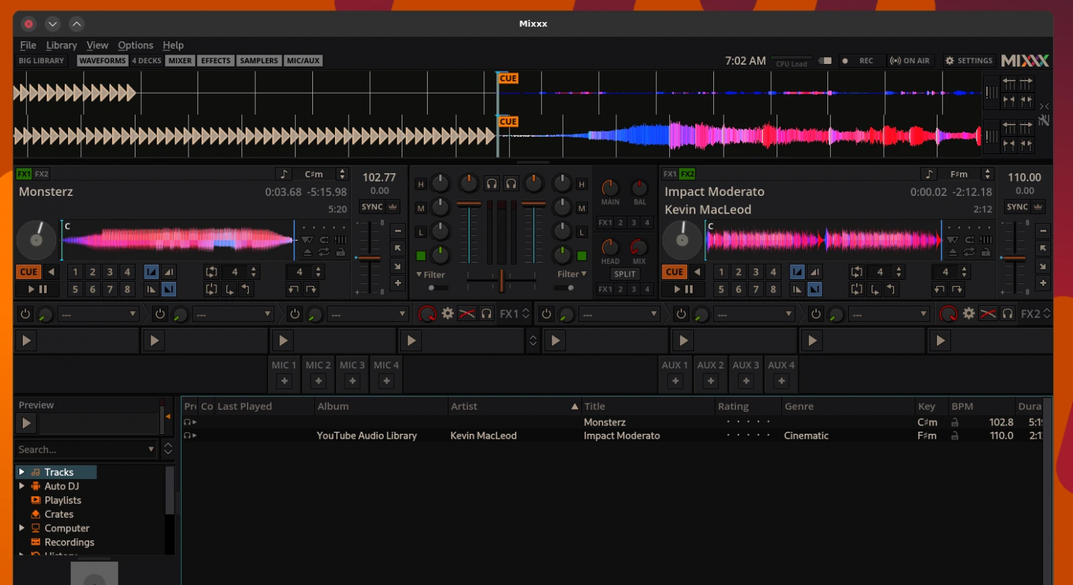Play or pause deck 1 (Monsterz)
1073x585 pixels.
(x=37, y=289)
